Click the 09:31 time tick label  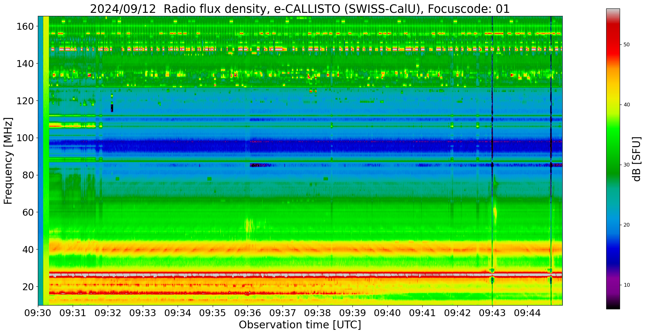pos(73,312)
